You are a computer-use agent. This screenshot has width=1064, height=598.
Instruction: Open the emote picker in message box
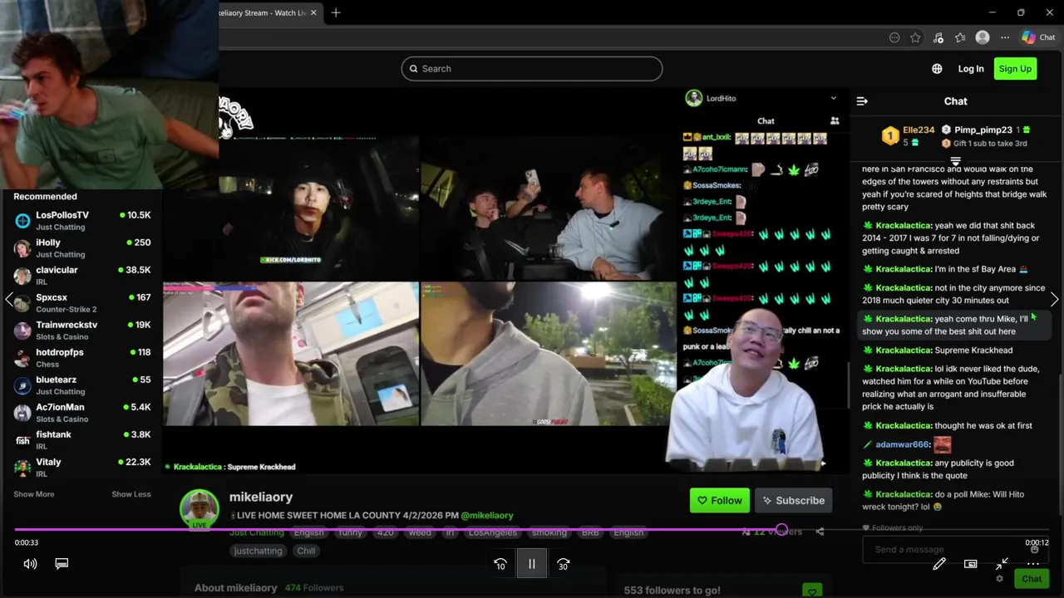[x=1034, y=549]
